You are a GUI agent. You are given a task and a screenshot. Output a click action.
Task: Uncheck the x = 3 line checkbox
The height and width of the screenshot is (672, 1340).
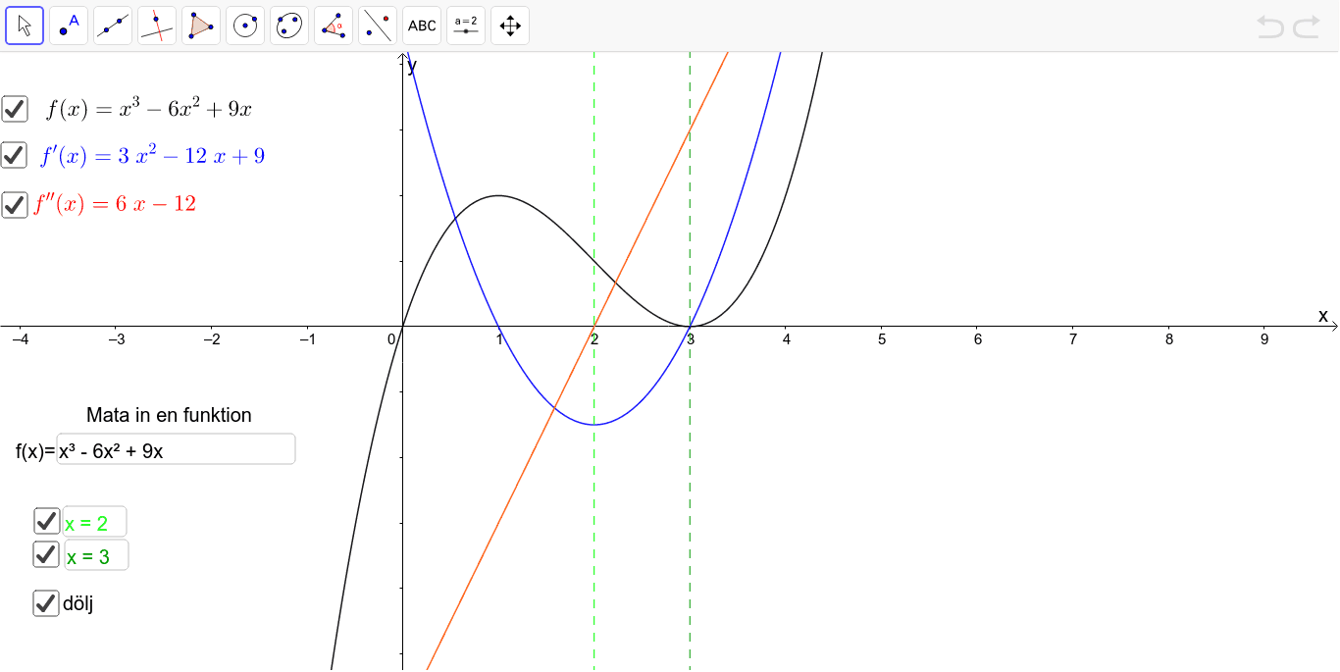tap(46, 554)
